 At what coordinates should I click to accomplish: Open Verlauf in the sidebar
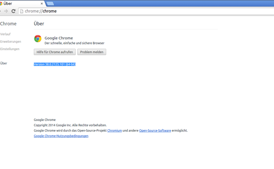(5, 34)
